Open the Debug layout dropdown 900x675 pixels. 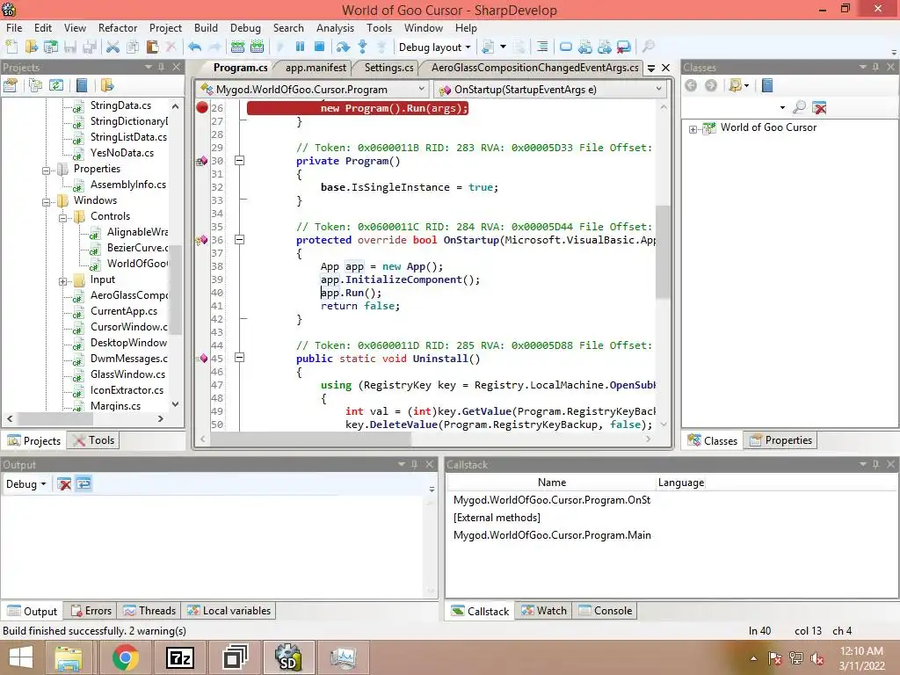(434, 47)
